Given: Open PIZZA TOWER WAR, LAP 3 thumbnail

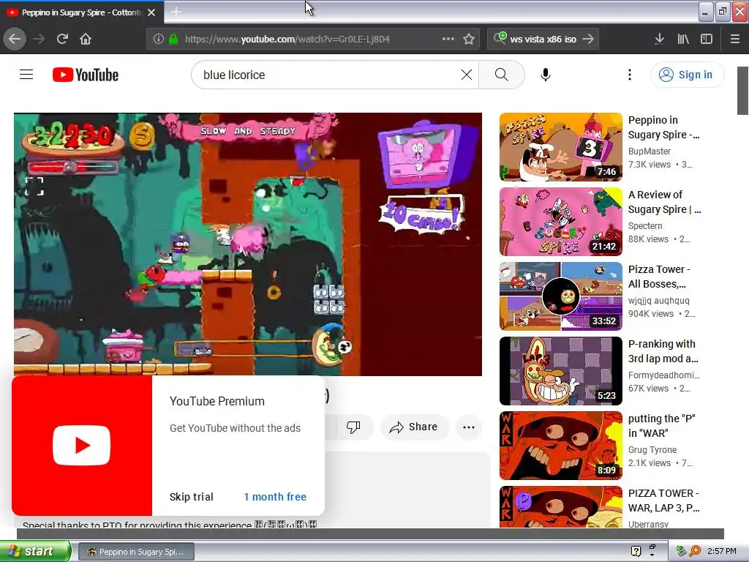Looking at the screenshot, I should click(x=561, y=507).
